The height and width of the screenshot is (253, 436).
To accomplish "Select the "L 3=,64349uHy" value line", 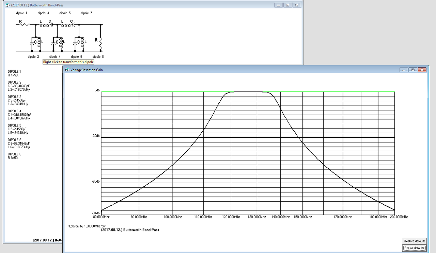I will (18, 104).
